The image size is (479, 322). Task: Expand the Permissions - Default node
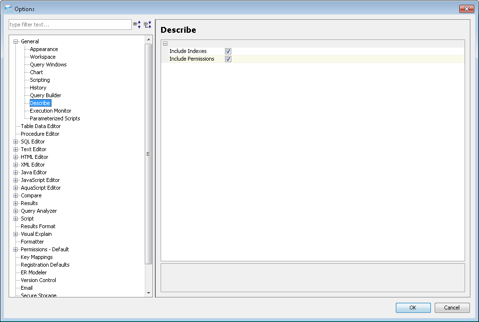[15, 249]
